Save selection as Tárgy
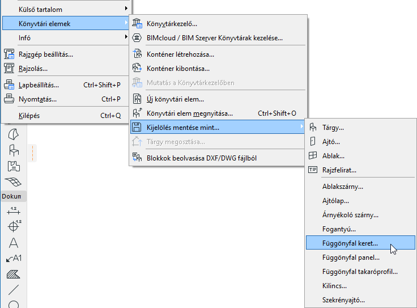Screen dimensions: 417x308 click(360, 128)
